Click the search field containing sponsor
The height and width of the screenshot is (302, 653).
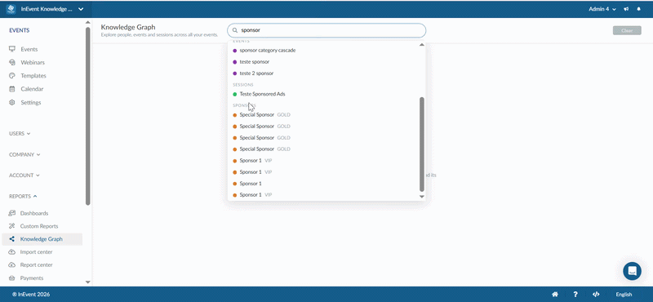click(x=326, y=30)
